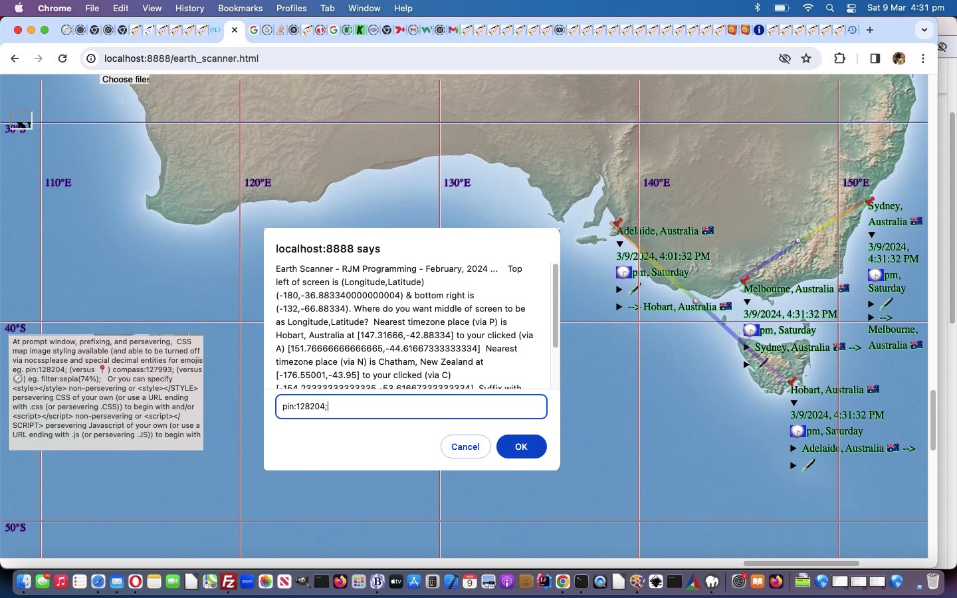Open the Chrome extensions puzzle icon
The image size is (957, 598).
point(839,58)
